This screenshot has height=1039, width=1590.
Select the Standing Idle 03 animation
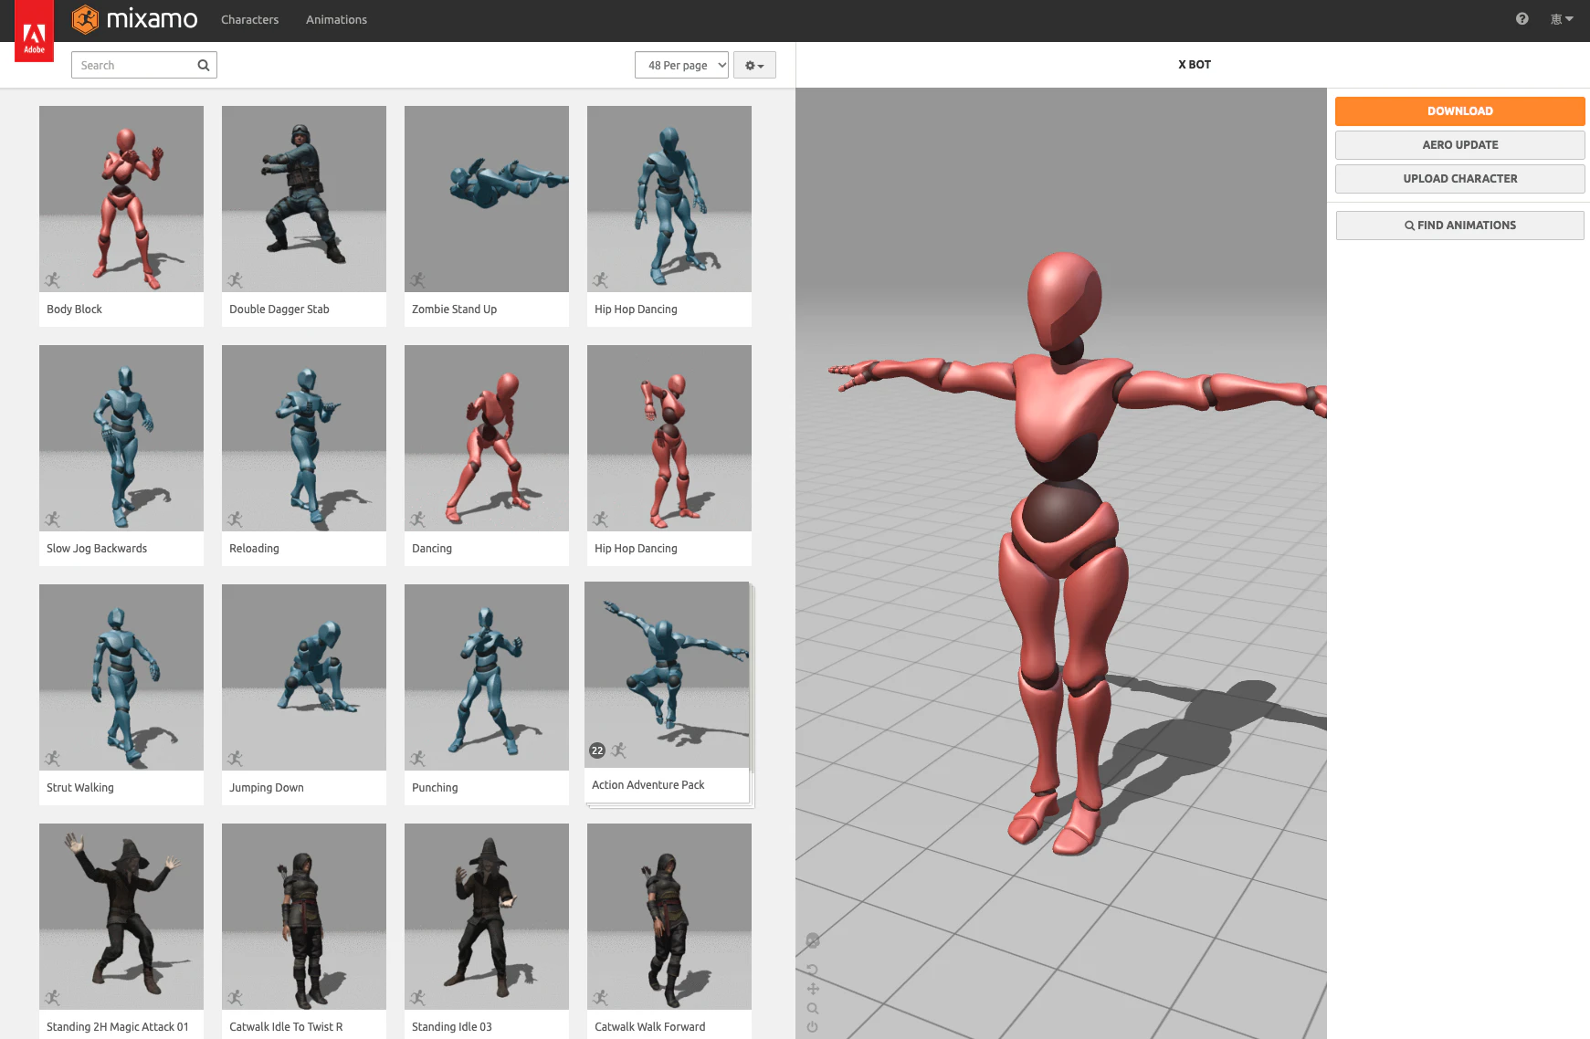coord(487,931)
